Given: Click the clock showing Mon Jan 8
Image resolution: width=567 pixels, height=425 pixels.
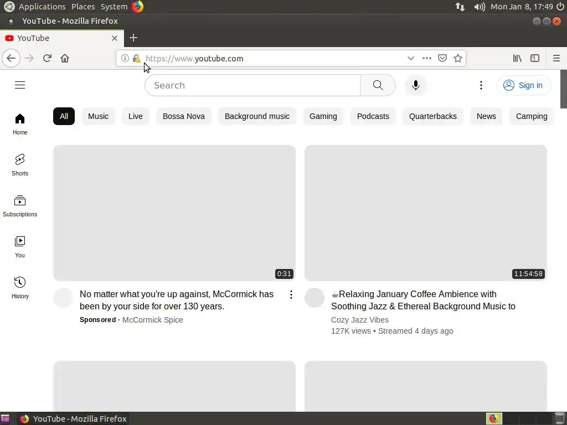Looking at the screenshot, I should coord(522,7).
